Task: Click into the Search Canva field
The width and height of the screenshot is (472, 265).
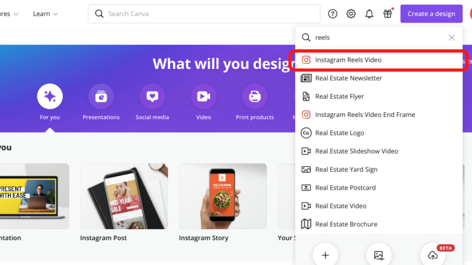Action: point(204,14)
